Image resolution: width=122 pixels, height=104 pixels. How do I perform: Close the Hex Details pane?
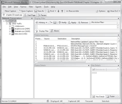pos(118,66)
